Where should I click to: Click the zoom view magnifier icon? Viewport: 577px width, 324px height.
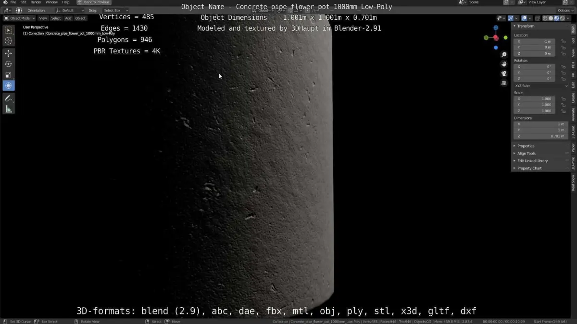coord(504,55)
